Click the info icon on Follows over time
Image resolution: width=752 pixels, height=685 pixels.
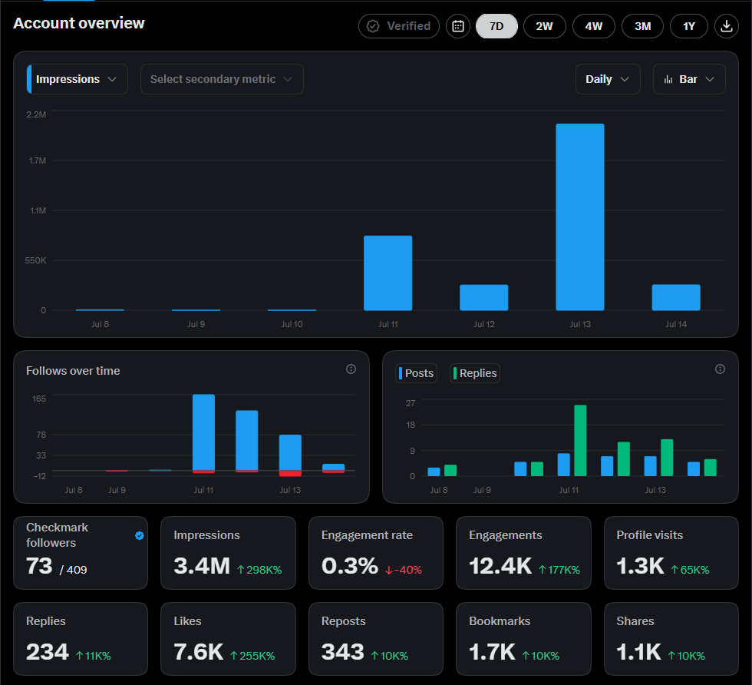pyautogui.click(x=351, y=369)
